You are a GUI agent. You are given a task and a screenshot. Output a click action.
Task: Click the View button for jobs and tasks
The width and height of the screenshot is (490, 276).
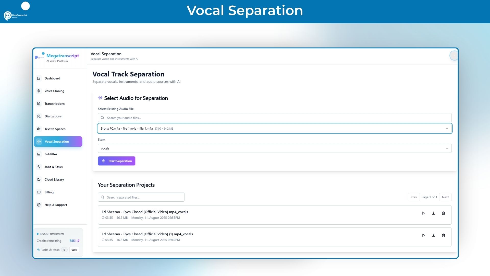point(74,250)
